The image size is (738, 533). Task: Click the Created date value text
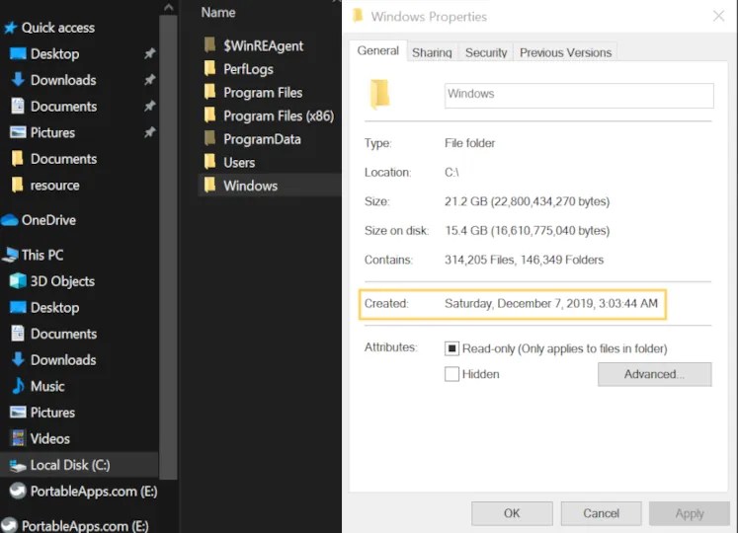point(551,303)
